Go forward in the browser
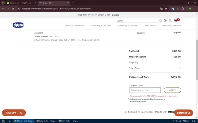This screenshot has width=198, height=123. click(x=8, y=9)
